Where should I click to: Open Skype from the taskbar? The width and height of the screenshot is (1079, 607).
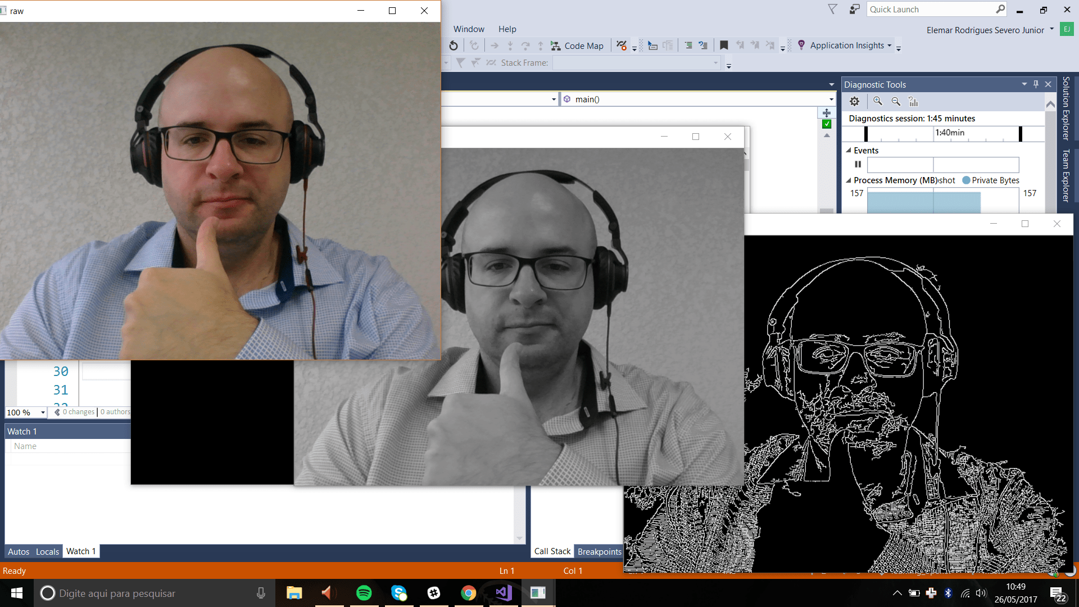(399, 593)
